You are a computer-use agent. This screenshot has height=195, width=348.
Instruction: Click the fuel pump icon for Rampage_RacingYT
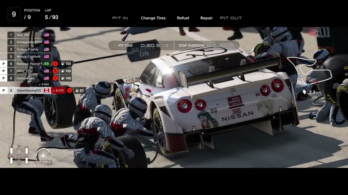(x=63, y=64)
